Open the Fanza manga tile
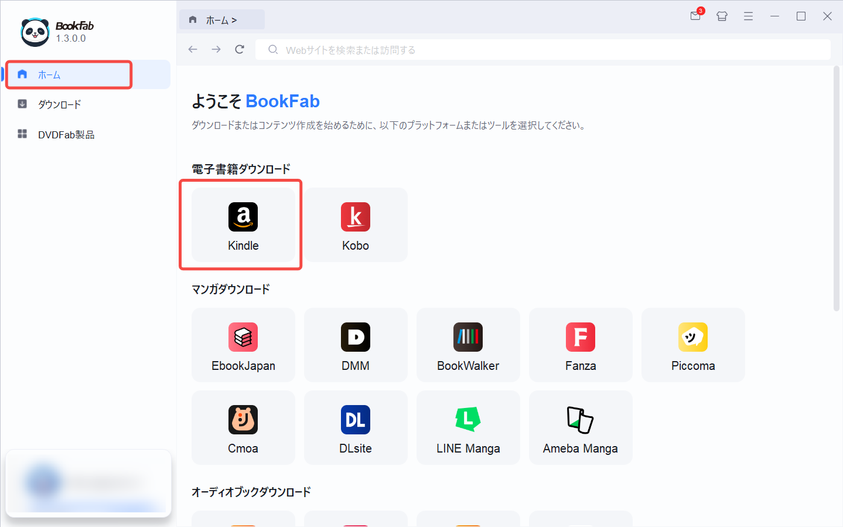 (x=581, y=345)
